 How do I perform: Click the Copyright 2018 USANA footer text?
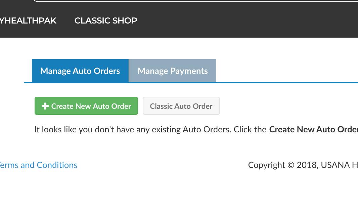click(302, 165)
